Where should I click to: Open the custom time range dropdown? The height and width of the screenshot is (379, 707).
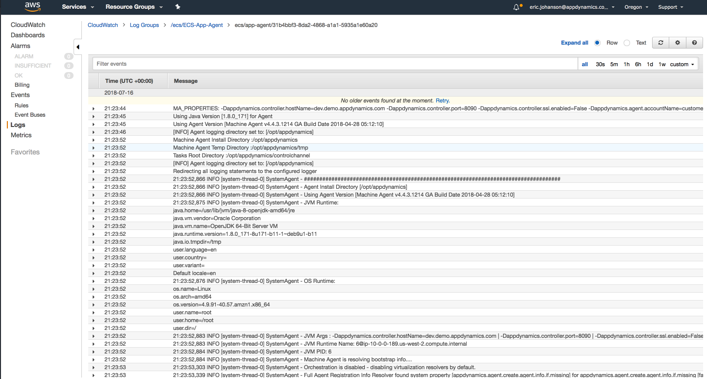coord(682,64)
